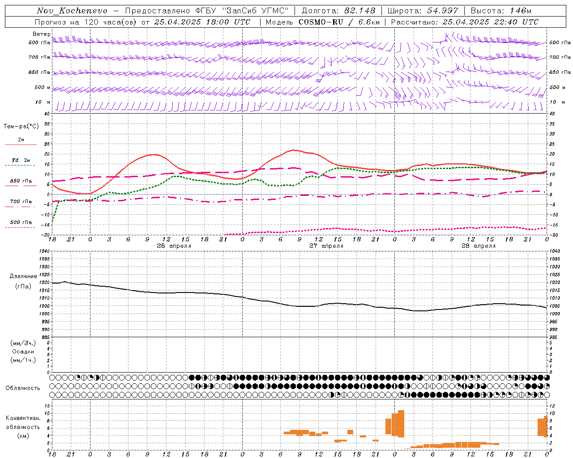Click the red 2м legend line
Viewport: 573px width, 458px height.
(x=21, y=144)
